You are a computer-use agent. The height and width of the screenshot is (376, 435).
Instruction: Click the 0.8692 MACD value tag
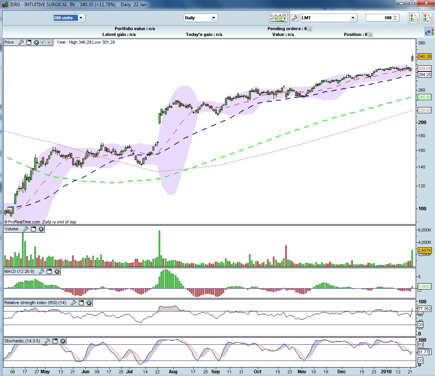[x=425, y=286]
